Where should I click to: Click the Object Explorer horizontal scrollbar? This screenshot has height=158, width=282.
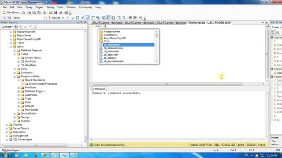point(36,145)
